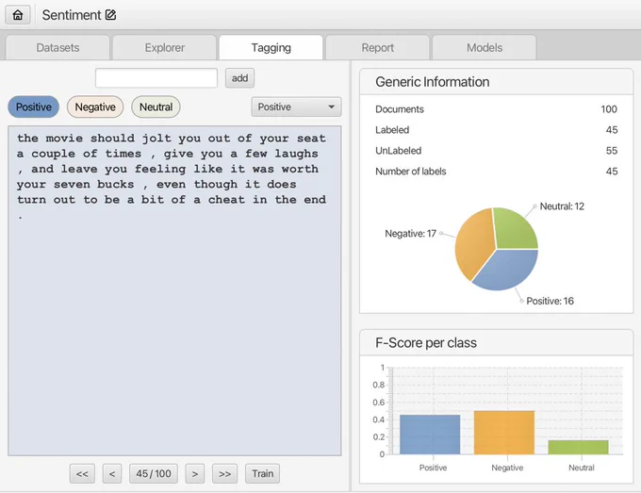Go to previous document with < button

(x=112, y=474)
